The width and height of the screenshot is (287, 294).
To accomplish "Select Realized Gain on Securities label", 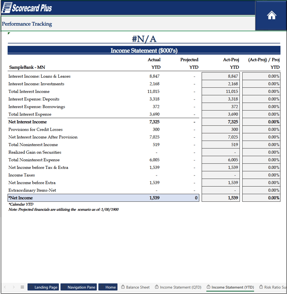I will coord(35,152).
